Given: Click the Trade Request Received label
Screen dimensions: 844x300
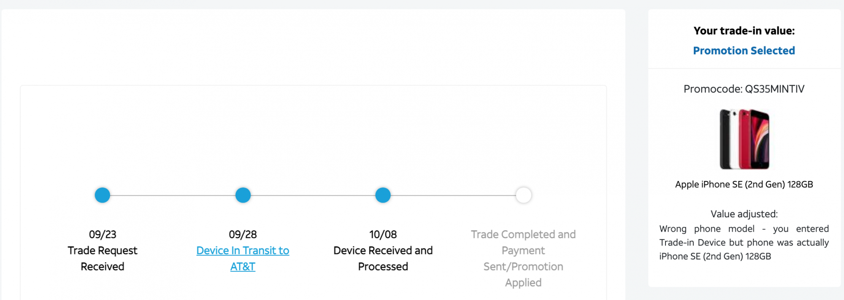Looking at the screenshot, I should point(103,258).
